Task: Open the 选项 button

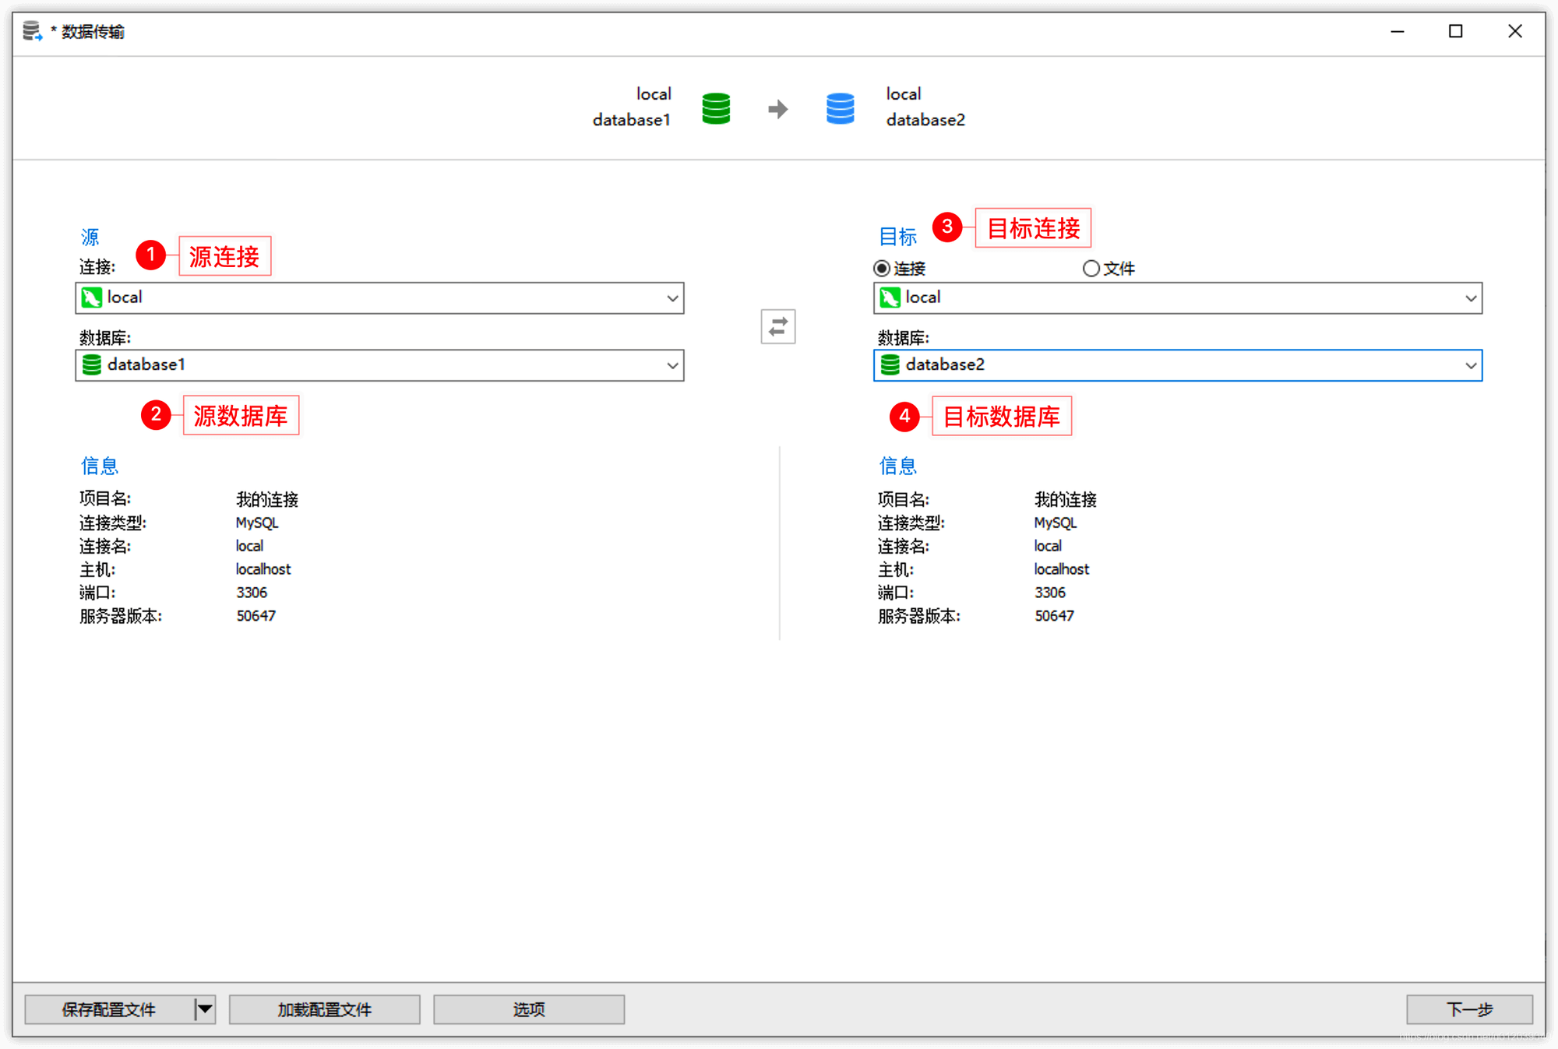Action: point(528,1009)
